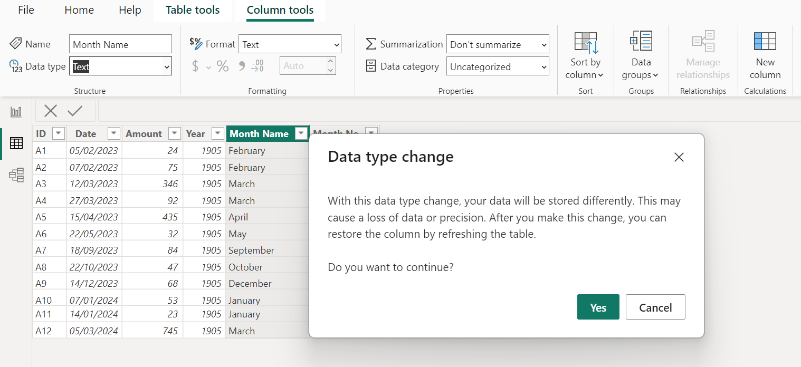Open the Month Name column filter dropdown

(x=301, y=133)
